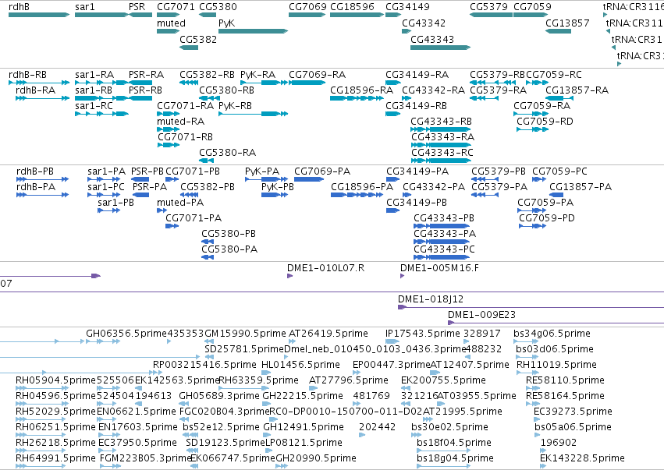Select BAC clone 'DME1-009E23'
664x470 pixels.
click(481, 315)
